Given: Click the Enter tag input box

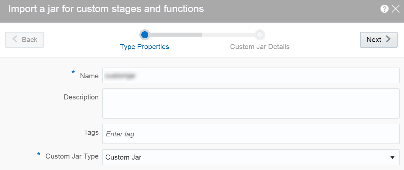Looking at the screenshot, I should click(x=251, y=134).
